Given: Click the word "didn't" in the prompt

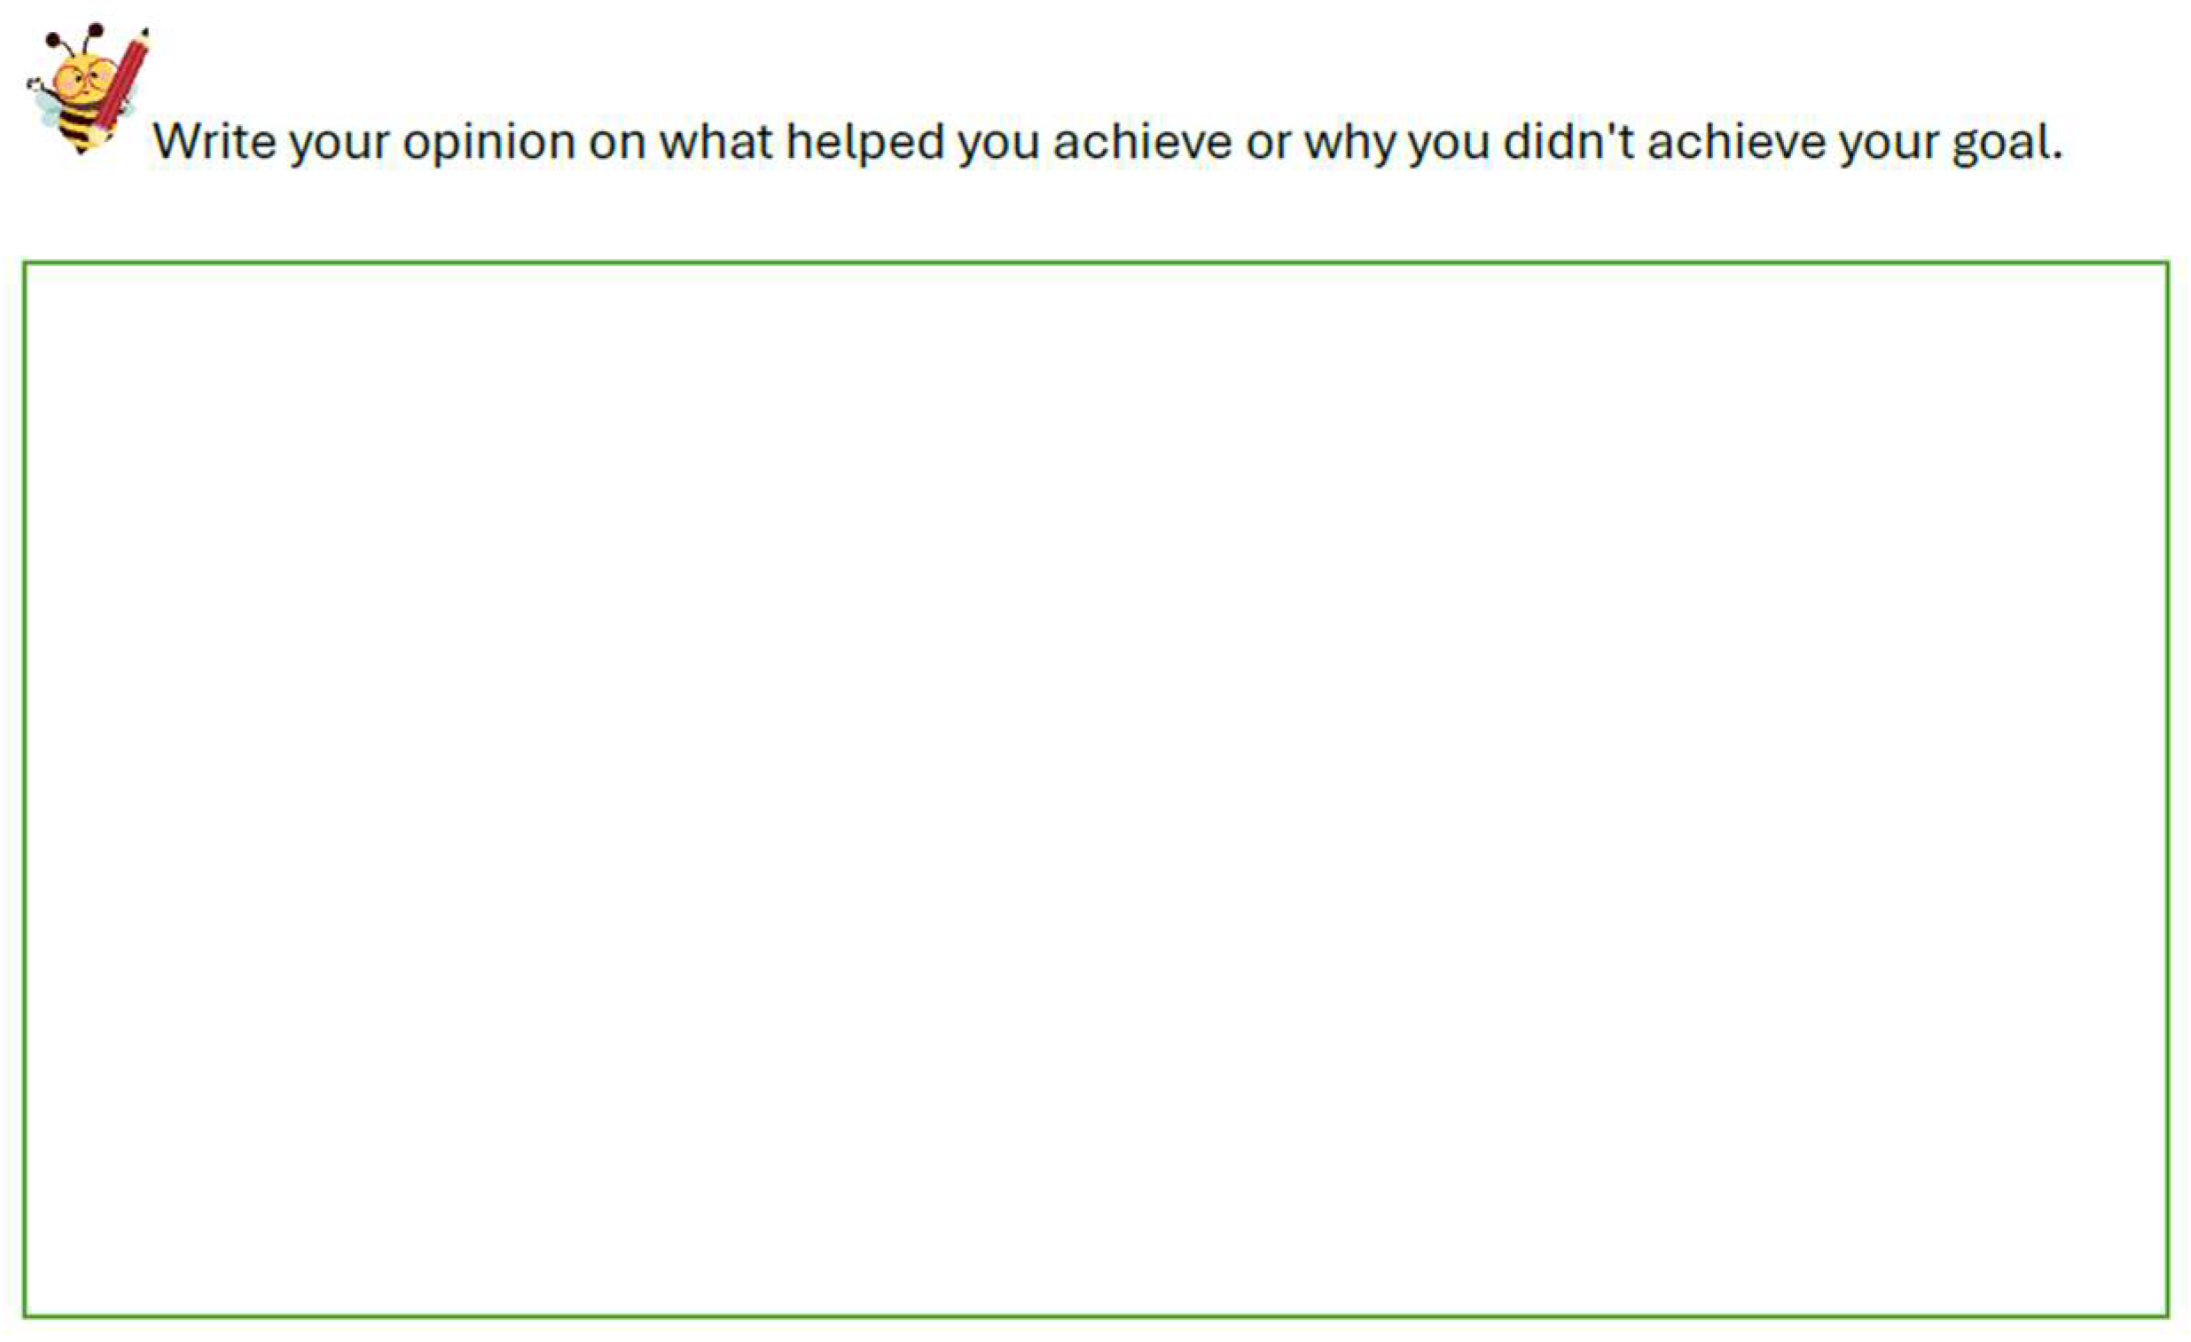Looking at the screenshot, I should coord(1569,142).
